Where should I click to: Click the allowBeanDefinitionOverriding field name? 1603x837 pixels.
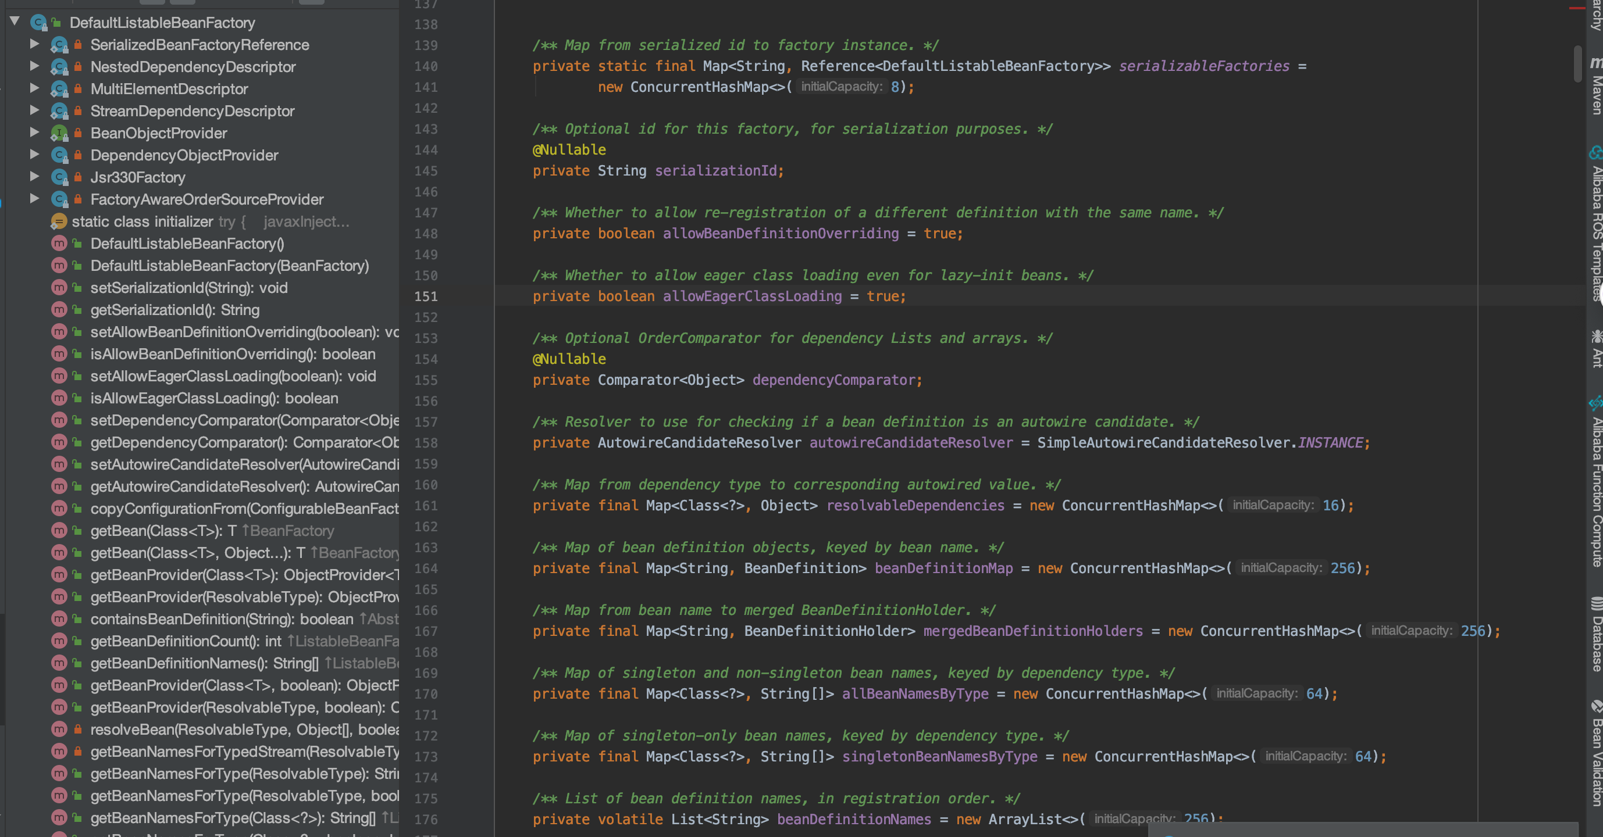tap(781, 234)
